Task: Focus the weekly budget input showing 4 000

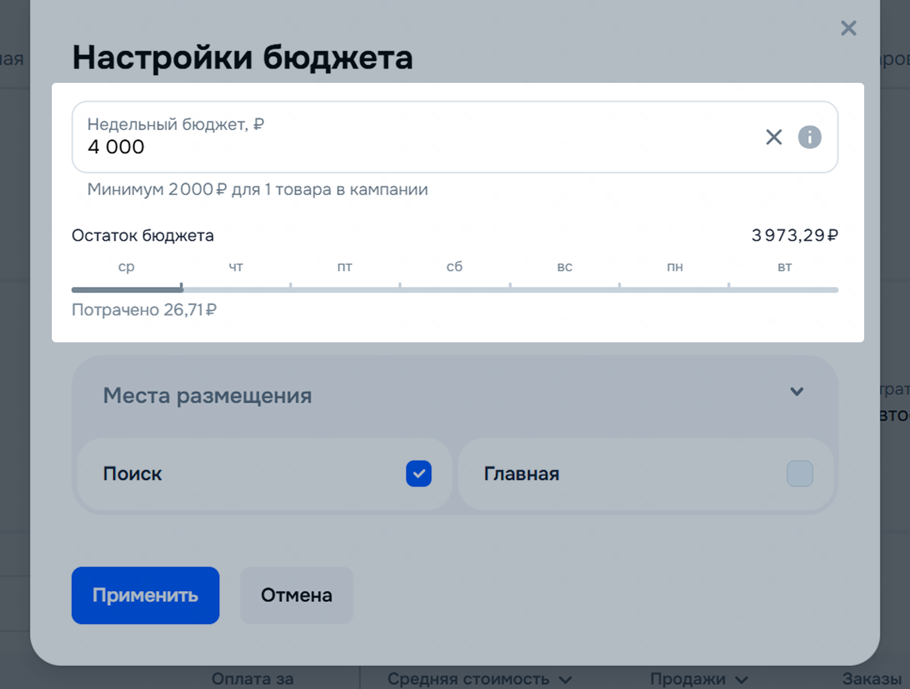Action: (x=382, y=146)
